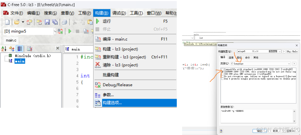Click the icon beside 参数... menu entry
The width and height of the screenshot is (301, 135).
tap(98, 95)
